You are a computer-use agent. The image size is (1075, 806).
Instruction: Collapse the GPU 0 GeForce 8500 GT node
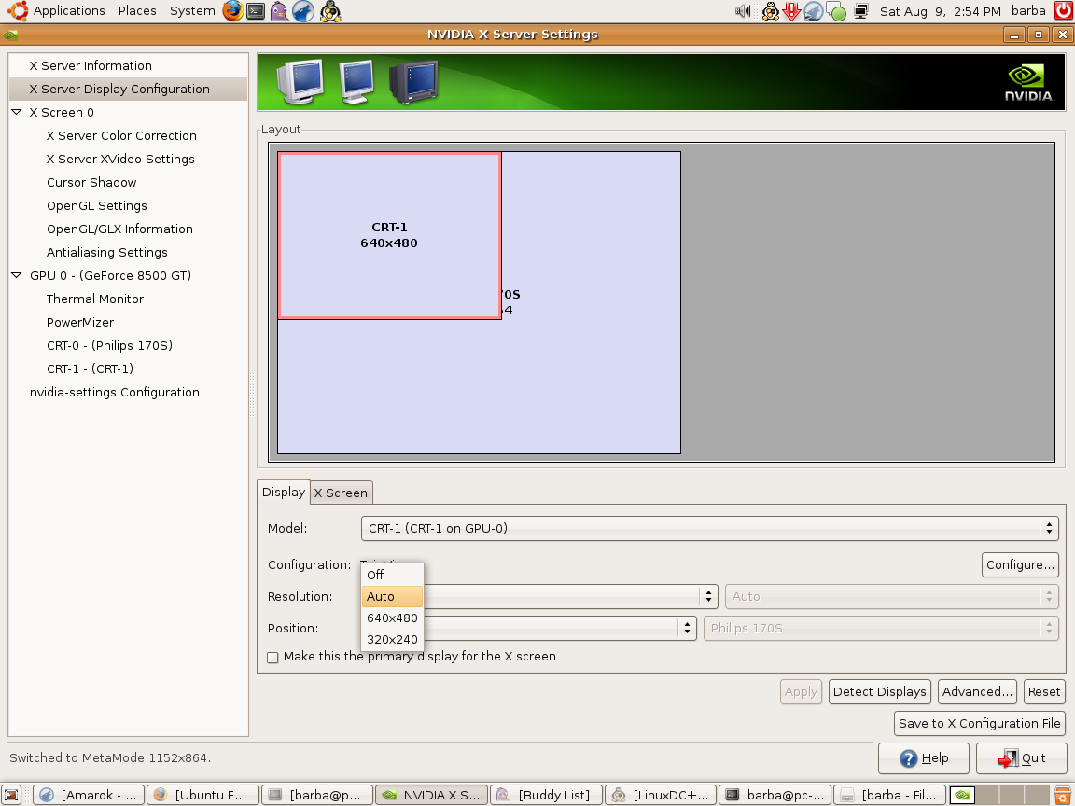(x=17, y=275)
